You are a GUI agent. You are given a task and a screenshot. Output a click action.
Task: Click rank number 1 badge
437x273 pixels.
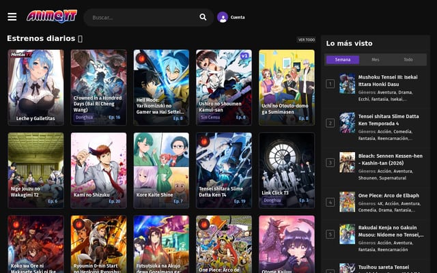tap(330, 83)
